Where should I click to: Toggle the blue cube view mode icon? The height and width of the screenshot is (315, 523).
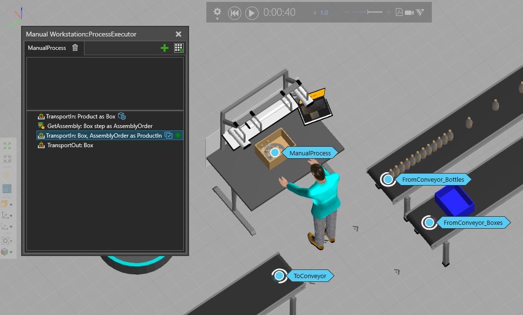coord(7,189)
